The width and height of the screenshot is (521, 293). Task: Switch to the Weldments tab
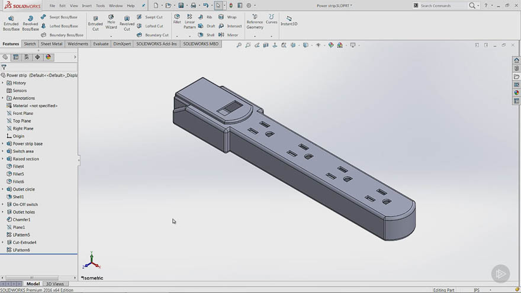(78, 44)
